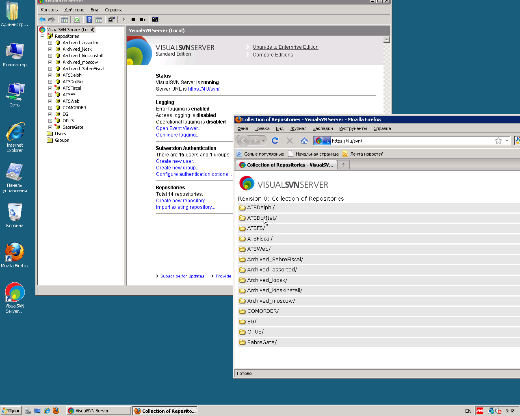Click the blue Back arrow in the VisualSVN console toolbar

(x=42, y=19)
